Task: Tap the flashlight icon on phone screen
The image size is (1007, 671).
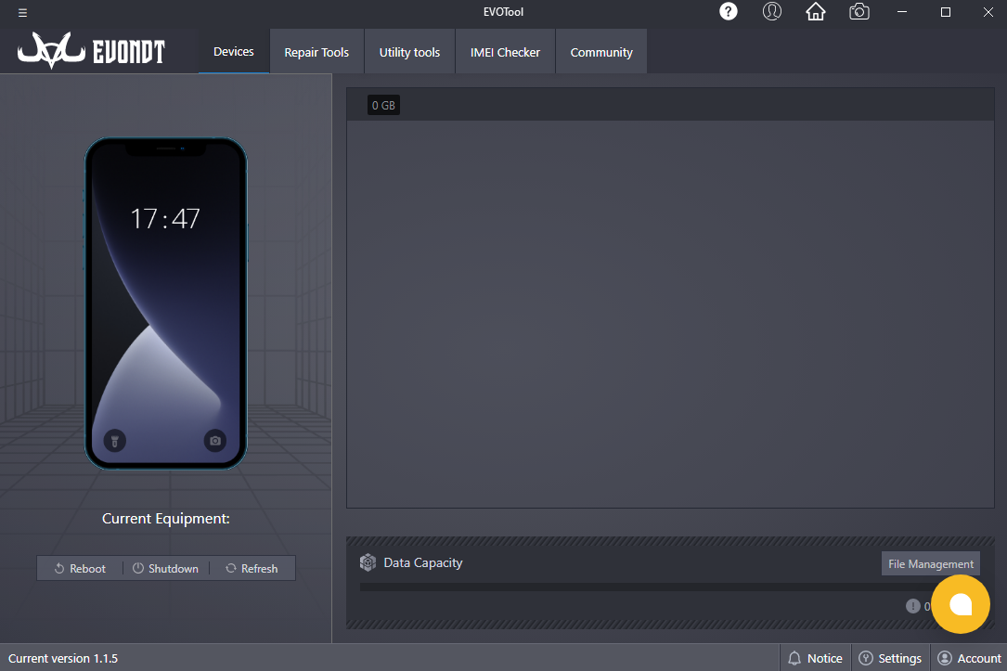Action: pyautogui.click(x=114, y=441)
